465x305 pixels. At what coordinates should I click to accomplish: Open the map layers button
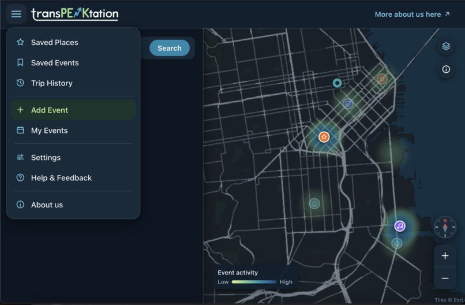click(x=446, y=46)
